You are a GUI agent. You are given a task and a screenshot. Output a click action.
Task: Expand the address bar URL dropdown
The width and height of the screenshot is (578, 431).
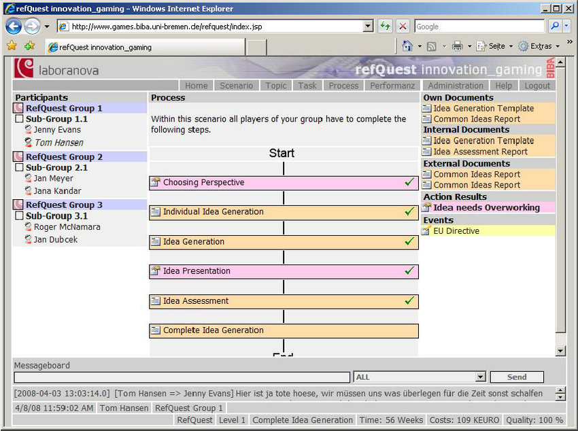click(x=368, y=27)
